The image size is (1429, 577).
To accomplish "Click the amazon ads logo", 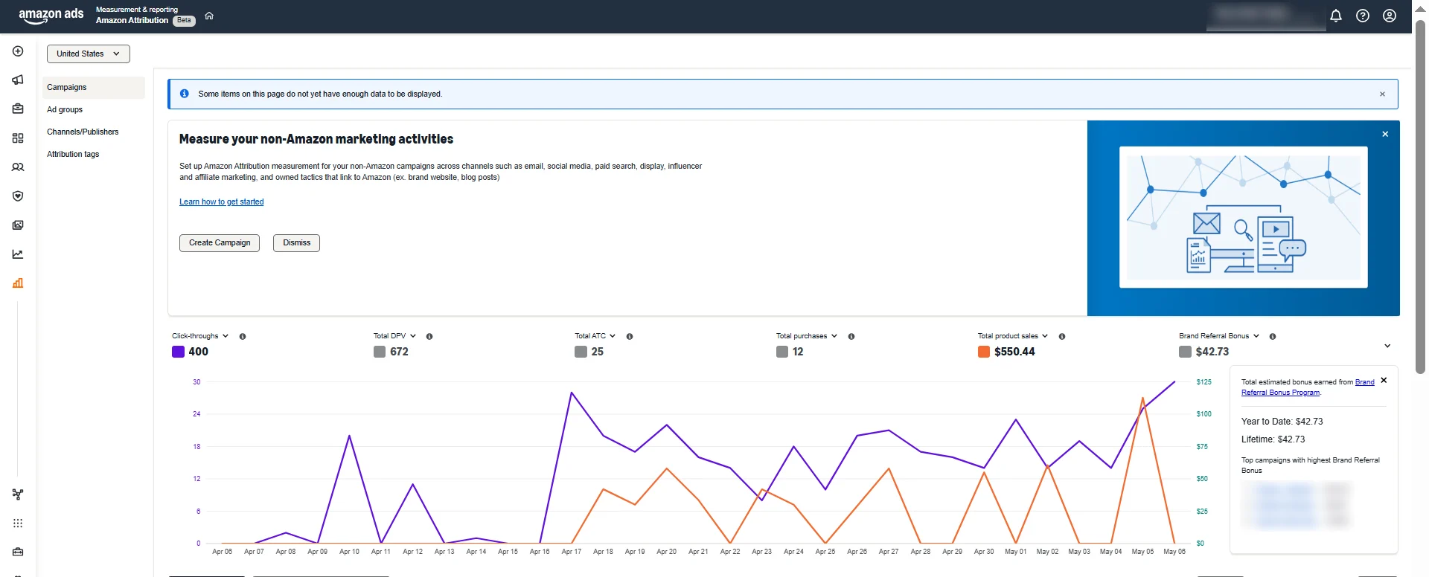I will coord(51,16).
